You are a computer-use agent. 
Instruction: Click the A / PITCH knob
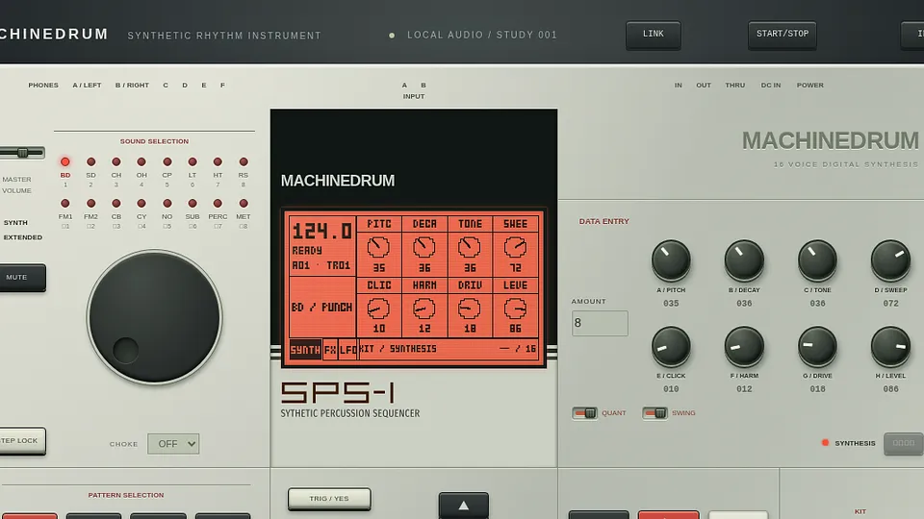click(x=671, y=260)
